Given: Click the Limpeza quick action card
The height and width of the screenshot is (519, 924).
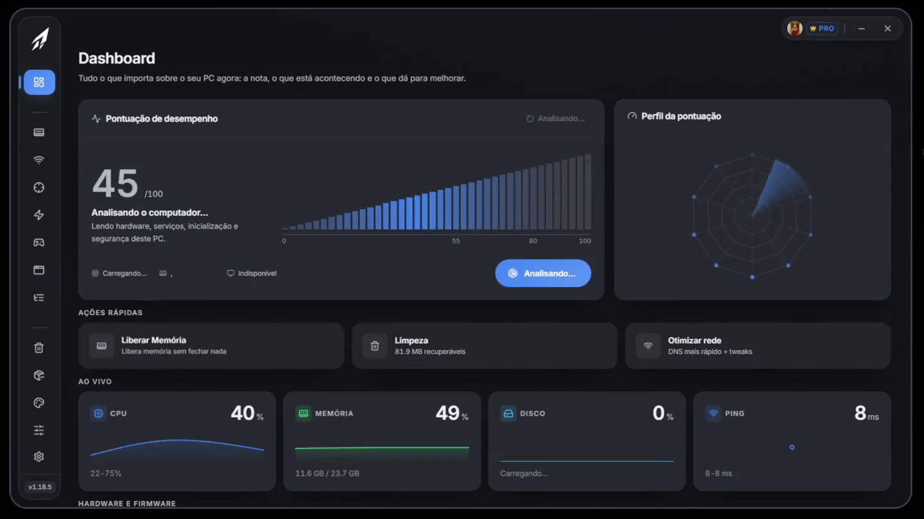Looking at the screenshot, I should (484, 346).
